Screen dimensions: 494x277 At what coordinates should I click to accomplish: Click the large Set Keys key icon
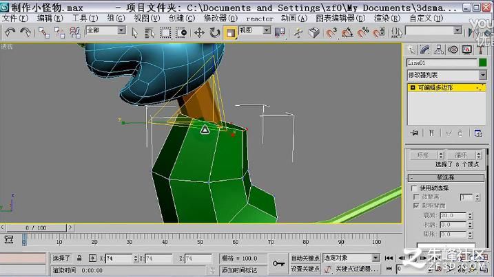(x=279, y=263)
